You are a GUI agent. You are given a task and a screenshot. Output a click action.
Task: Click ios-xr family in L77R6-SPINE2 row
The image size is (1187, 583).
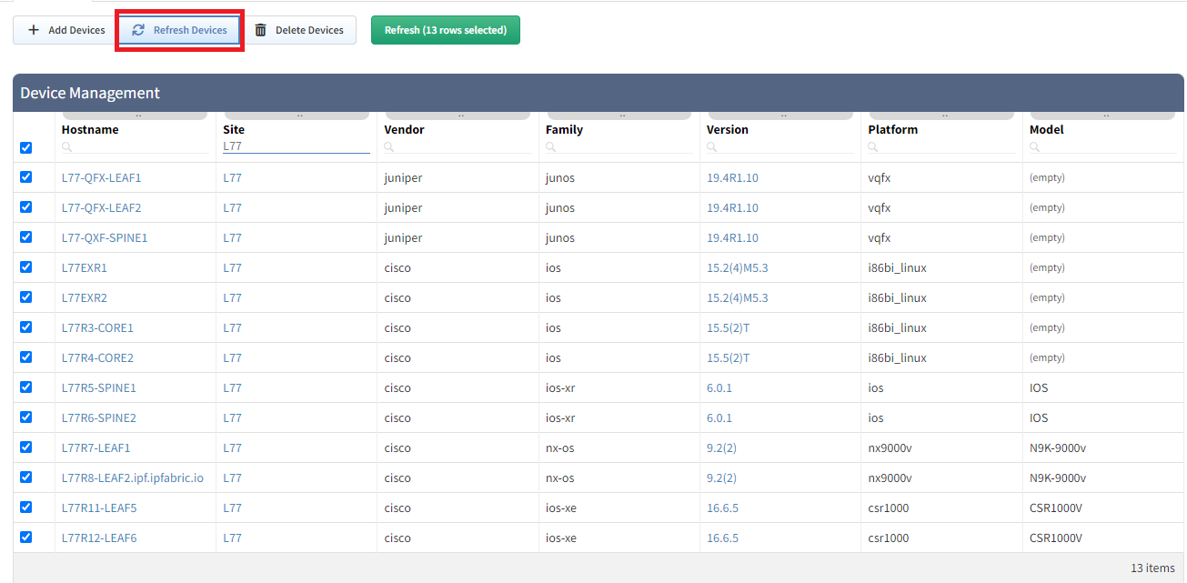pos(560,417)
